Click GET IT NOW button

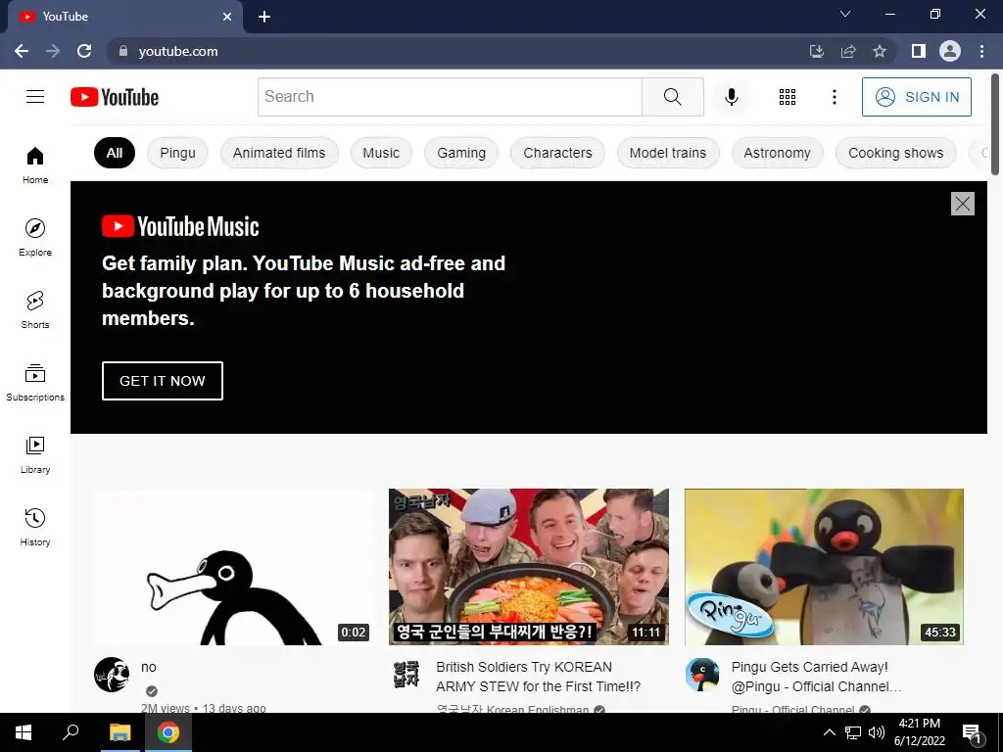coord(163,381)
